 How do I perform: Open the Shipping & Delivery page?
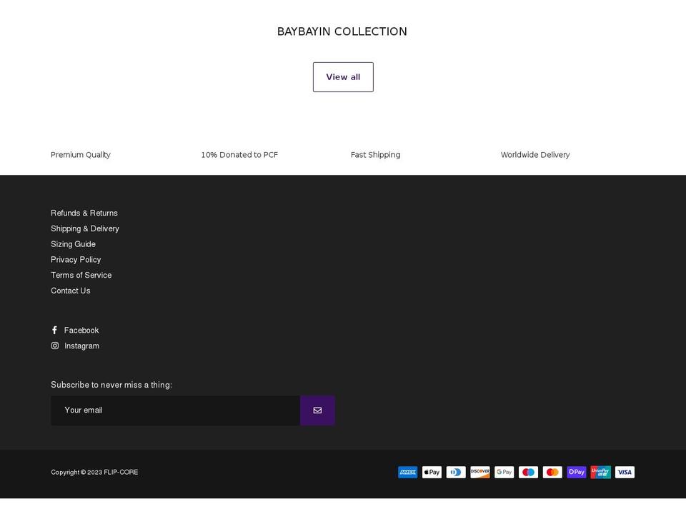(85, 228)
